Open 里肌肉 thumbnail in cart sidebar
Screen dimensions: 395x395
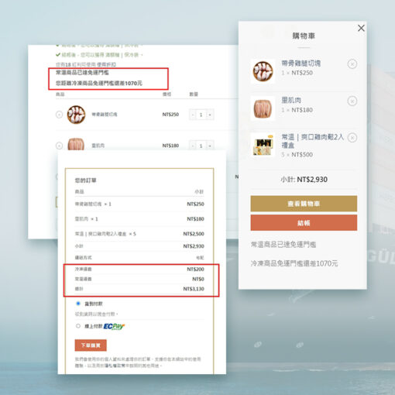point(263,108)
